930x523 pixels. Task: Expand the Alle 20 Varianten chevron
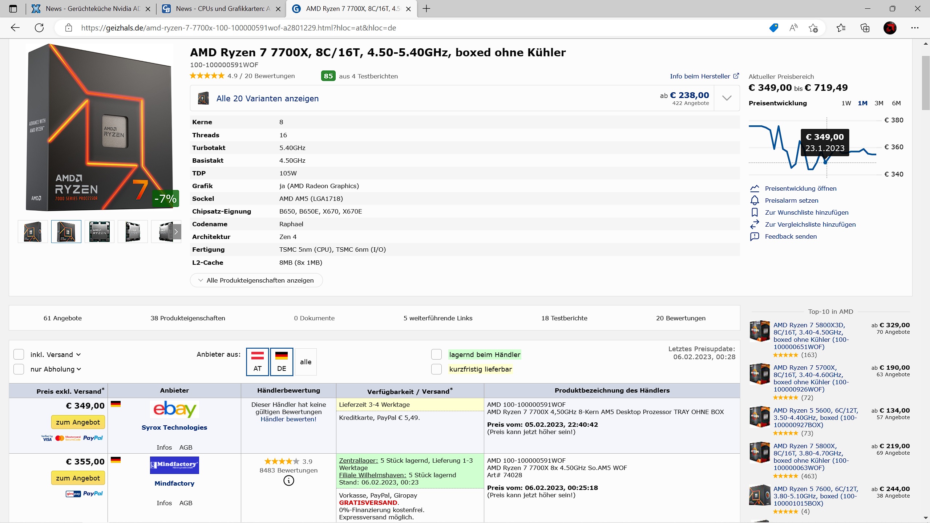click(x=727, y=98)
